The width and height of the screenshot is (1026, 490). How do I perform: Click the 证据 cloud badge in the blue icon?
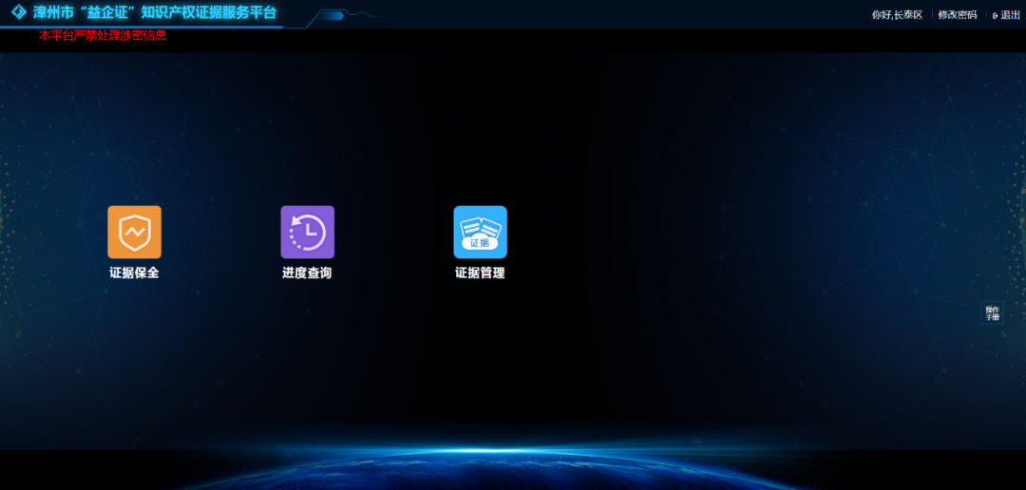(480, 243)
